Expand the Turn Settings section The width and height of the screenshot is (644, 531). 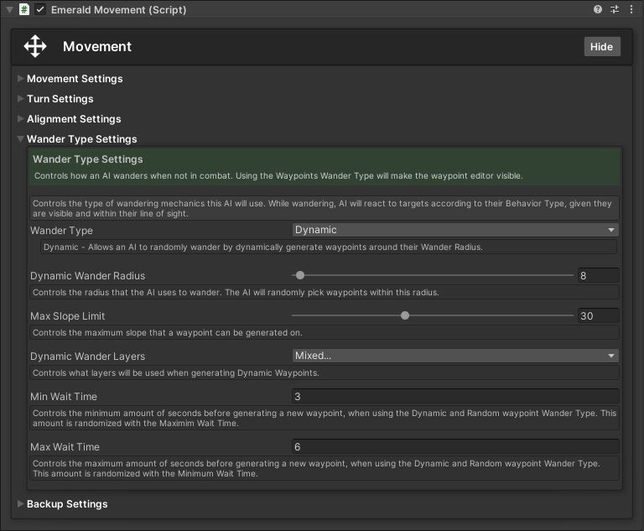[21, 99]
